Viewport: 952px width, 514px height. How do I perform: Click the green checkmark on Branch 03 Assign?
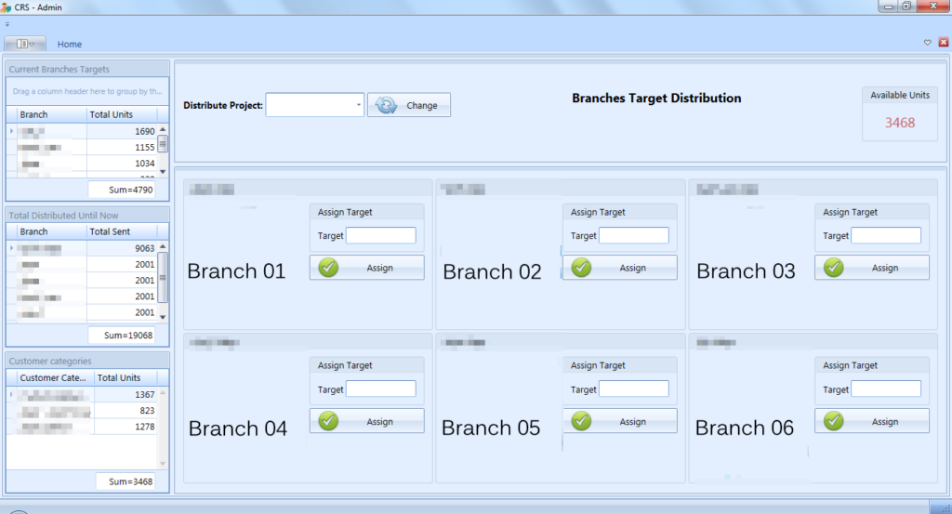tap(834, 267)
